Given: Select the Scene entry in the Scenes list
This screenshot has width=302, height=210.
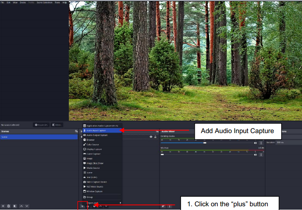Looking at the screenshot, I should click(x=39, y=137).
